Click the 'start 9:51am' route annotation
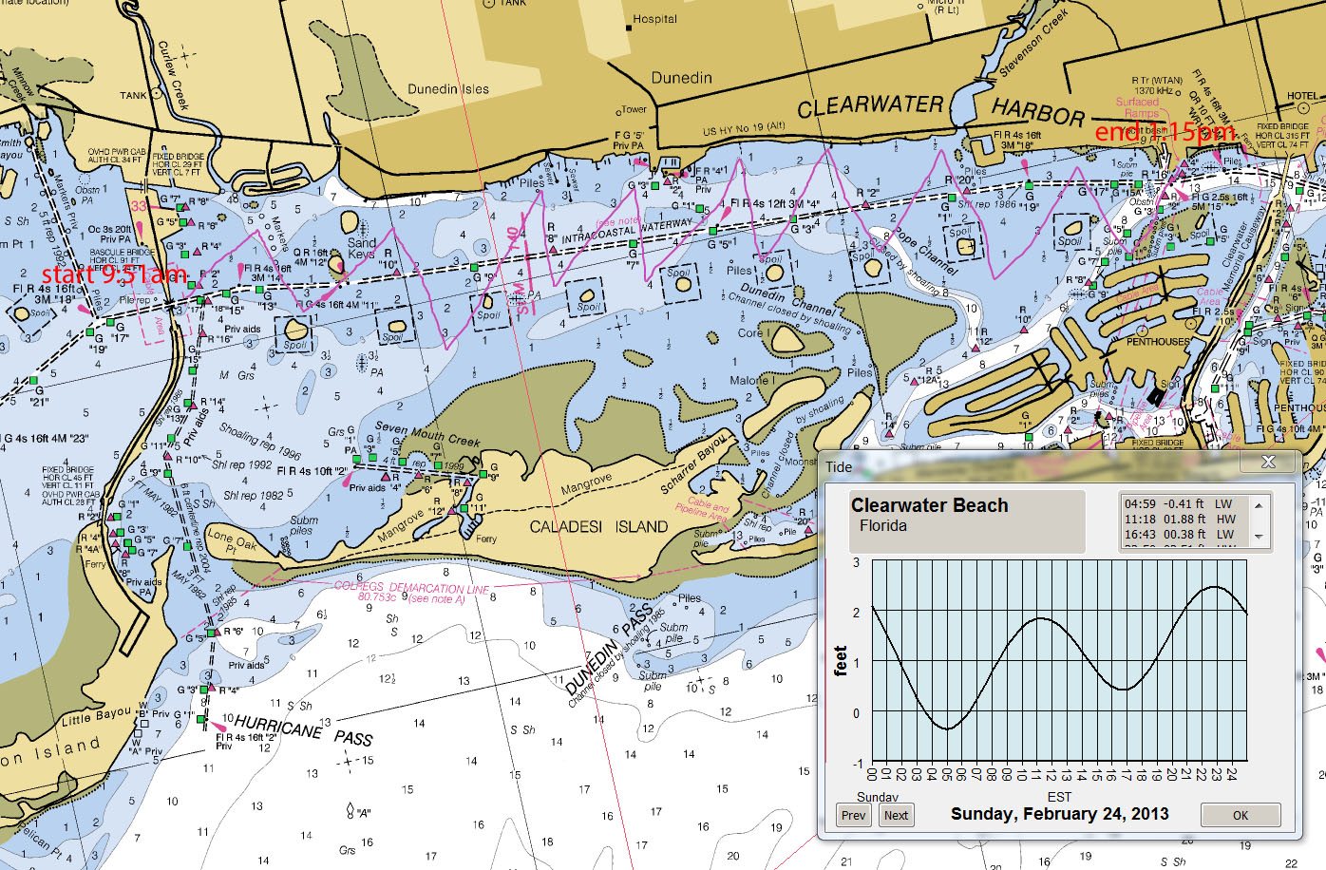The height and width of the screenshot is (870, 1326). tap(115, 276)
